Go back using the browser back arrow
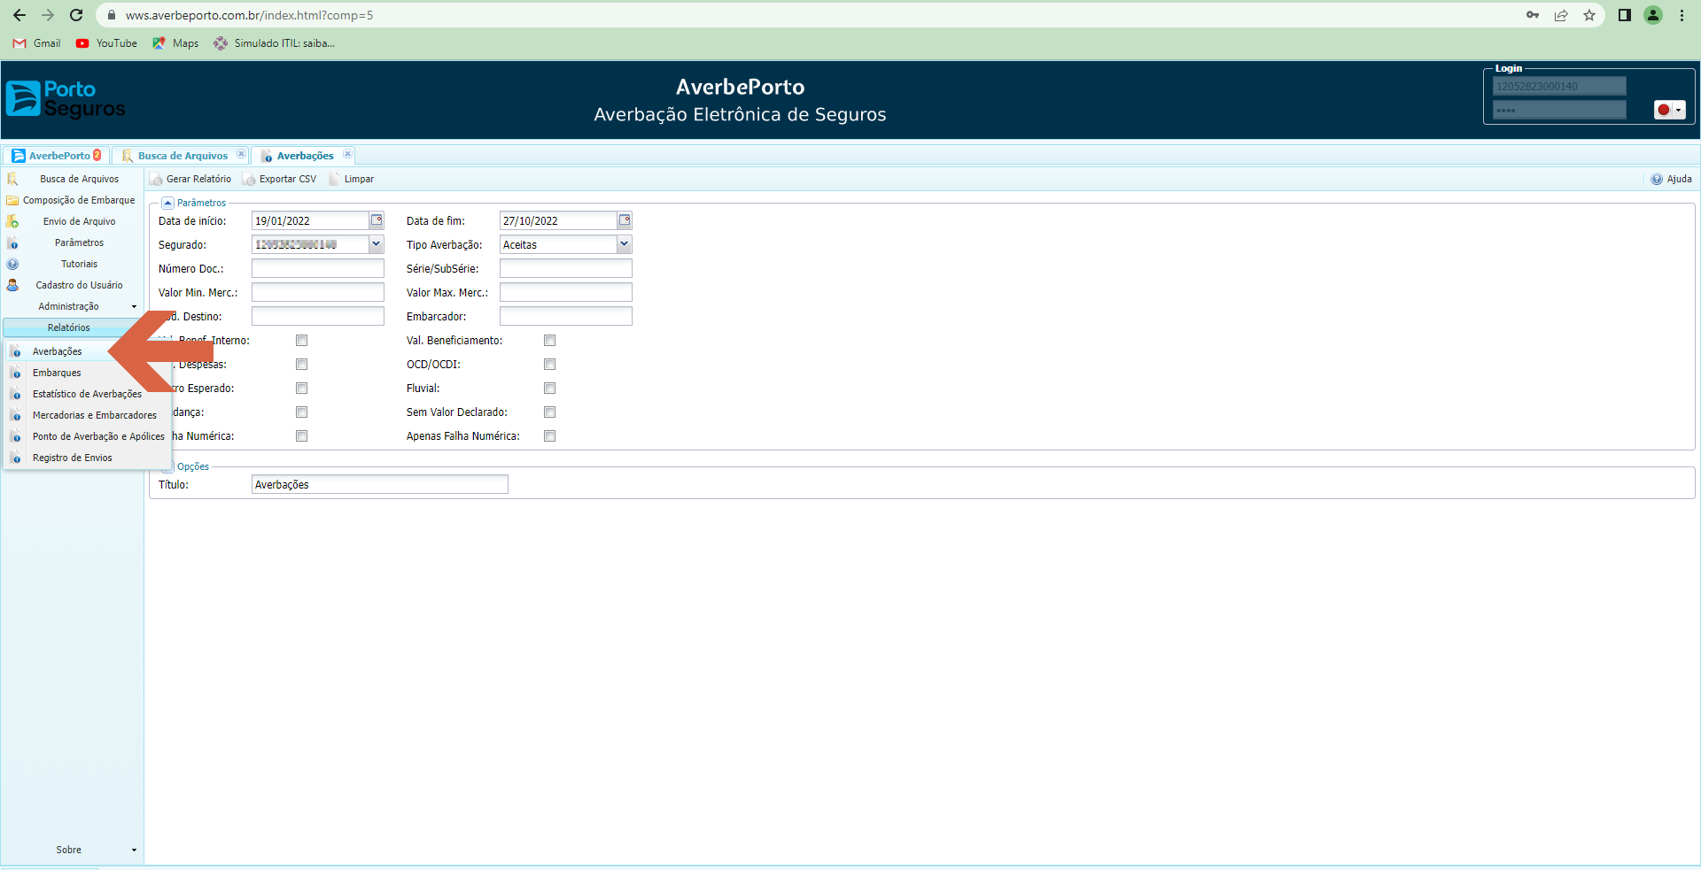This screenshot has height=870, width=1701. 19,15
